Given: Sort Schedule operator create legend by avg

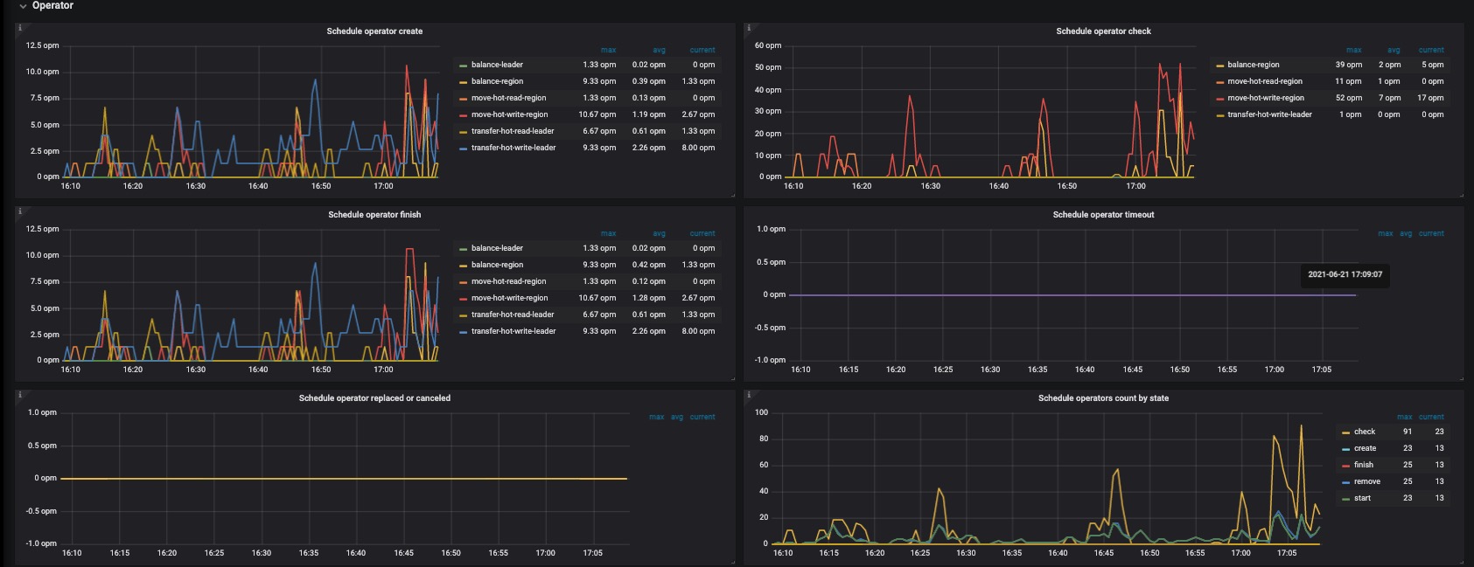Looking at the screenshot, I should click(x=659, y=50).
